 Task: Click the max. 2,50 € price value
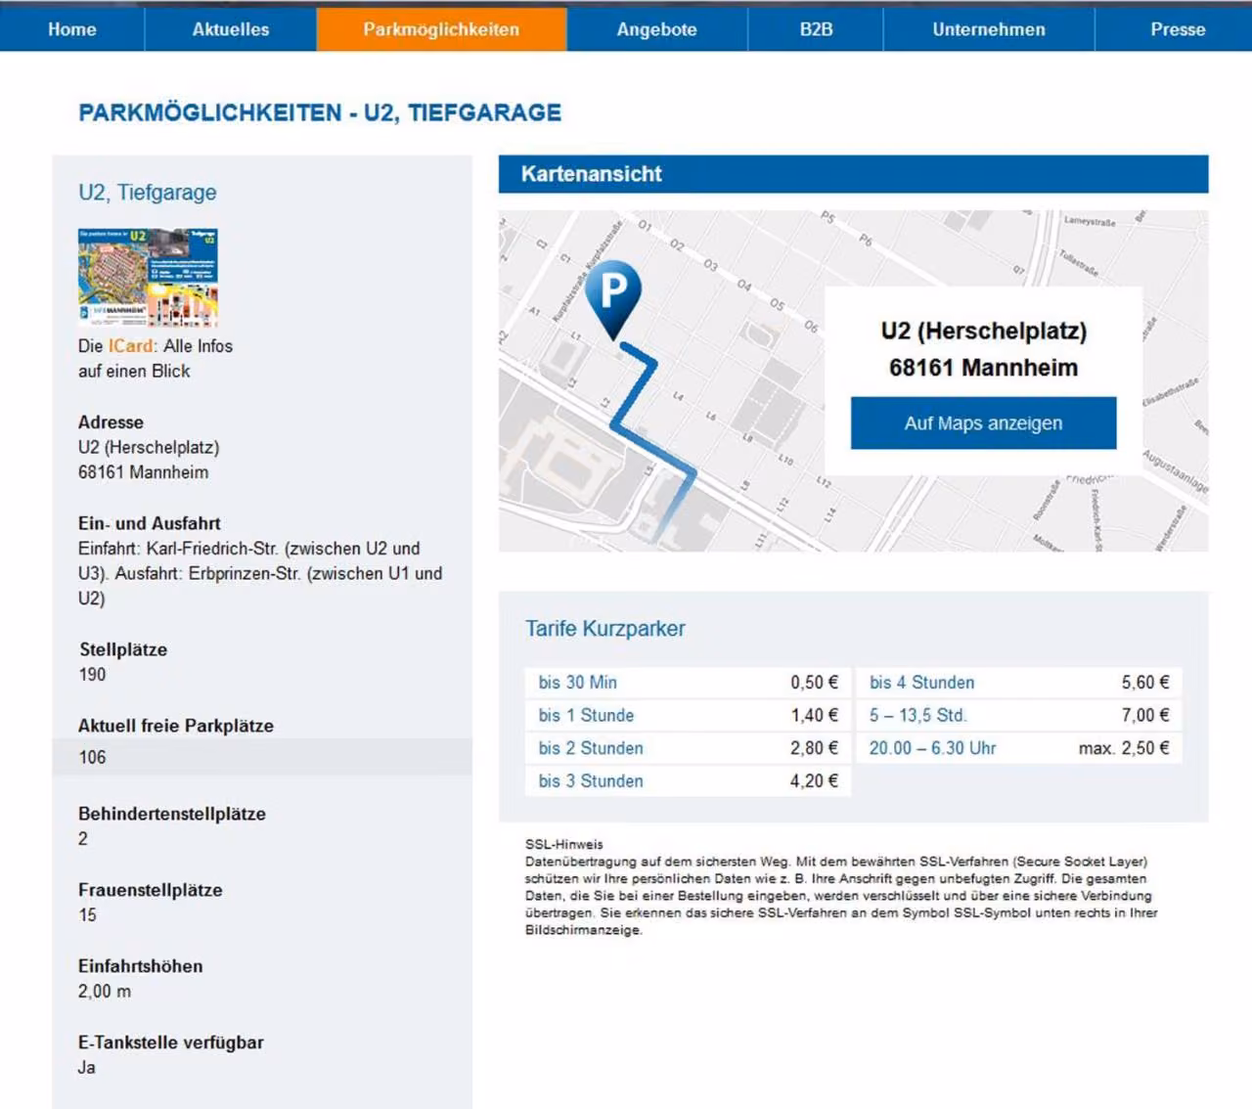[1124, 748]
